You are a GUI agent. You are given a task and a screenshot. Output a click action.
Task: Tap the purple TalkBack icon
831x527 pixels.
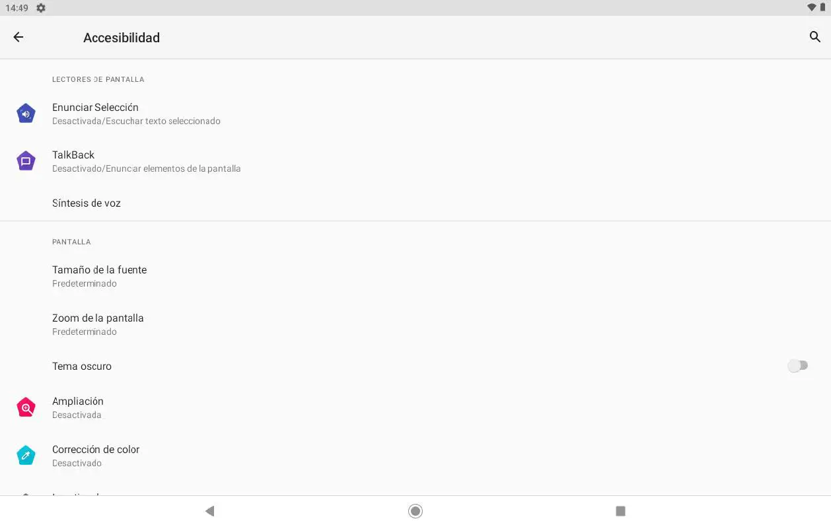tap(26, 161)
